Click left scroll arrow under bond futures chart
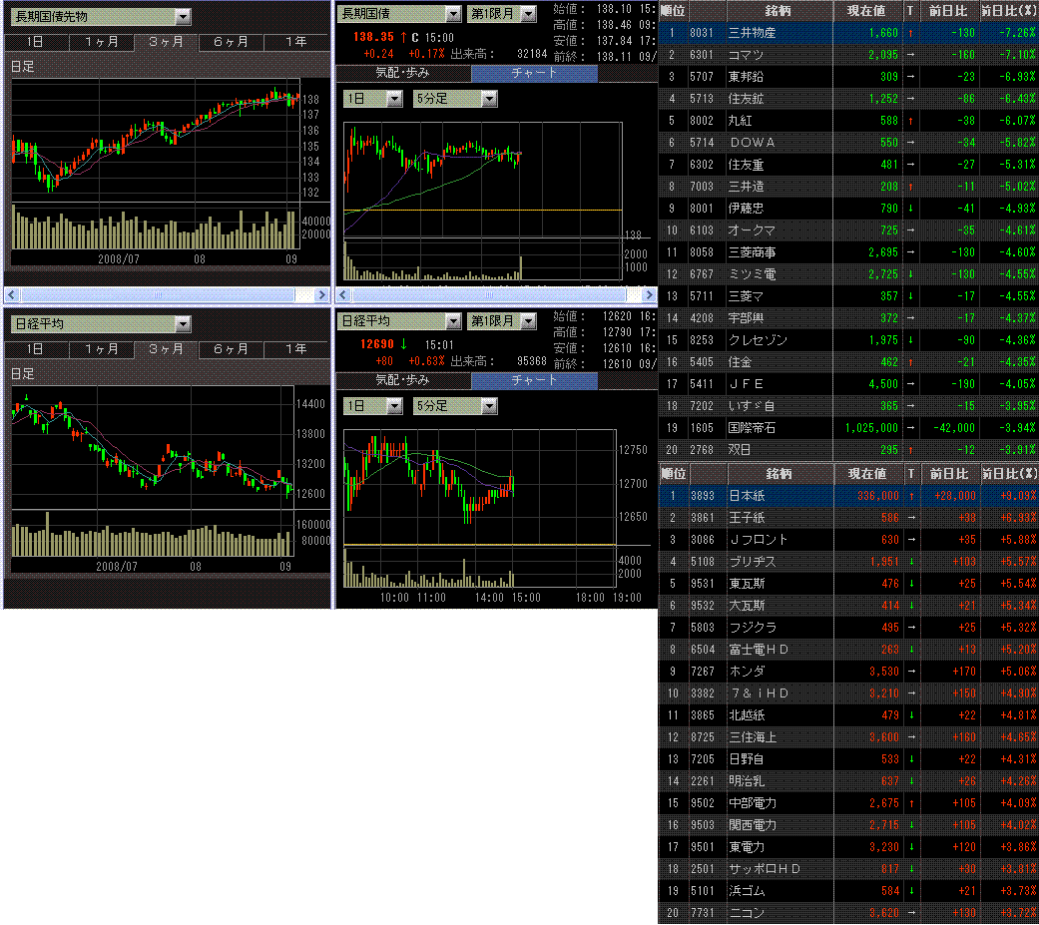The image size is (1039, 925). click(12, 294)
